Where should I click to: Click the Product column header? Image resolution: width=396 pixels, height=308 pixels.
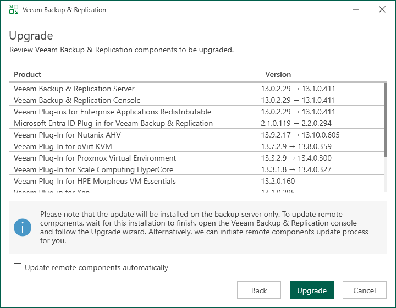28,74
